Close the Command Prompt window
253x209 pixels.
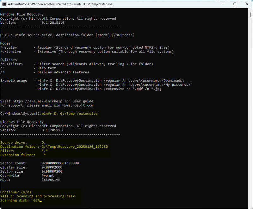pos(247,4)
